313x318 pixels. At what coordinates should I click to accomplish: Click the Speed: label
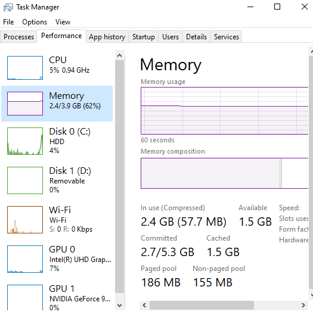click(x=289, y=208)
